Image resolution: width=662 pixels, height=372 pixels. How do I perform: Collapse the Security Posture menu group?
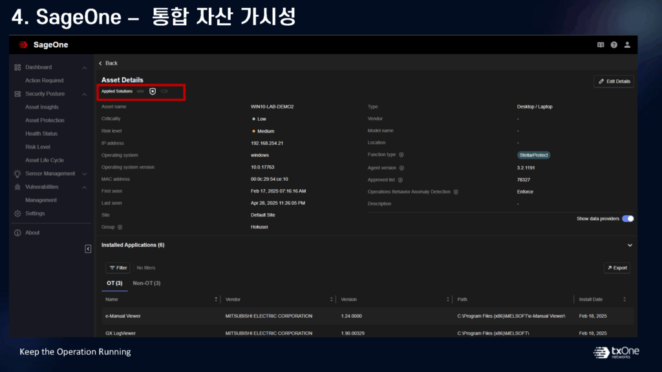pyautogui.click(x=84, y=94)
